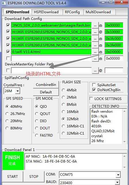Click the STOP button
The width and height of the screenshot is (129, 185).
[x=34, y=177]
